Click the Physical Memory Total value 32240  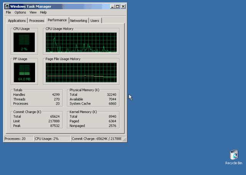pyautogui.click(x=111, y=95)
